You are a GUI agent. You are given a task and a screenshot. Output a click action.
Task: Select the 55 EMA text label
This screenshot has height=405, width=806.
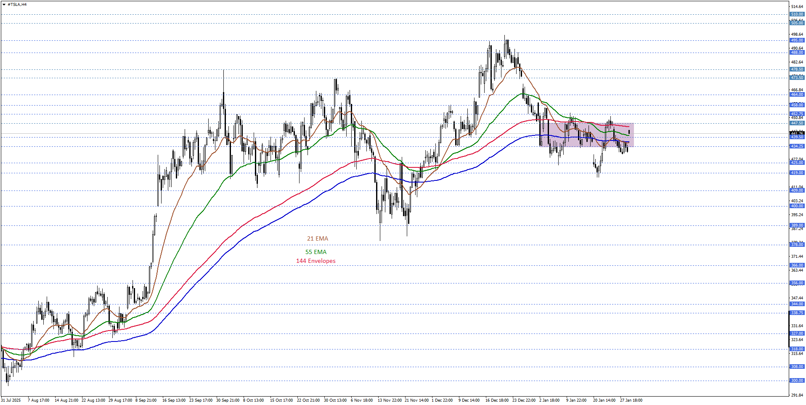[316, 252]
